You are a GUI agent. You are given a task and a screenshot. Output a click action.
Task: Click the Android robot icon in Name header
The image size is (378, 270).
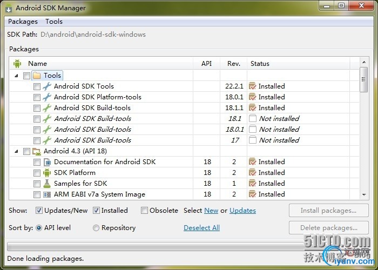click(x=17, y=64)
